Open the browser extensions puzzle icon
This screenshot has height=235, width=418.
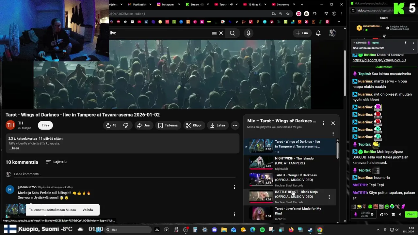[x=314, y=14]
